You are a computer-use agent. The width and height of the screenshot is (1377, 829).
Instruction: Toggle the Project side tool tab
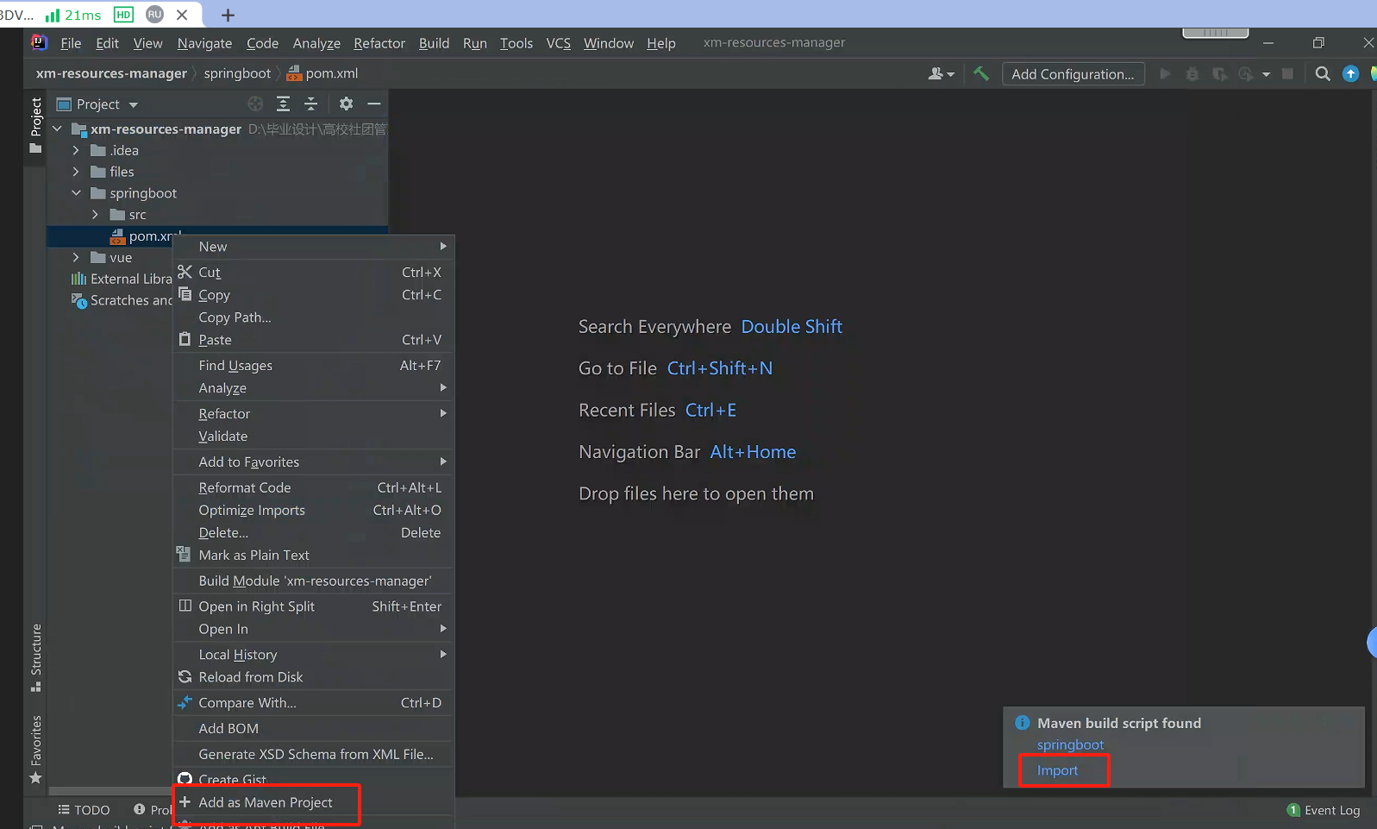pyautogui.click(x=35, y=125)
